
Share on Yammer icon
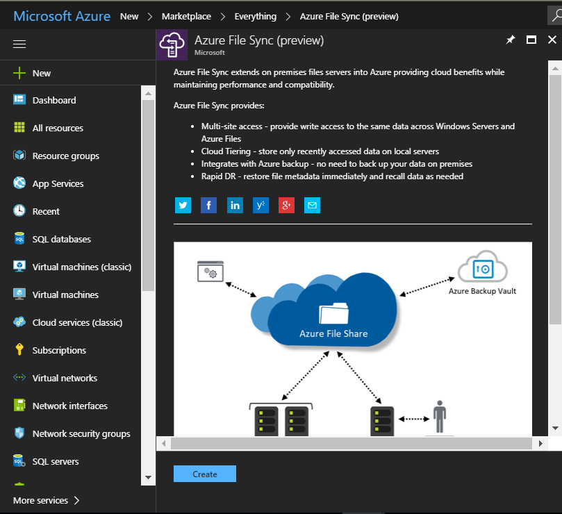click(x=261, y=206)
